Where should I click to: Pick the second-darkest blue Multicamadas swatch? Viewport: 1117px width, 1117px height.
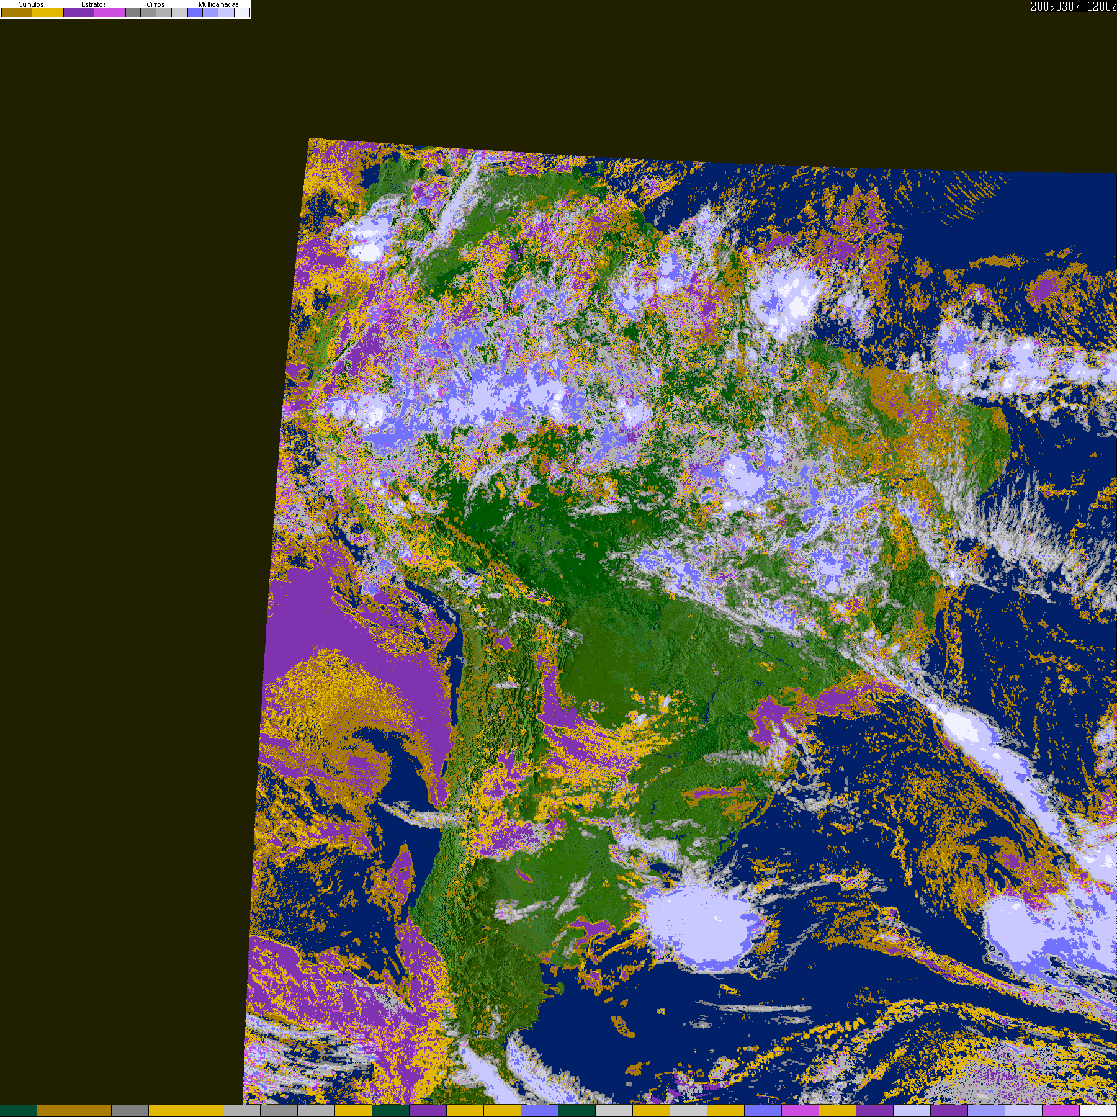210,12
